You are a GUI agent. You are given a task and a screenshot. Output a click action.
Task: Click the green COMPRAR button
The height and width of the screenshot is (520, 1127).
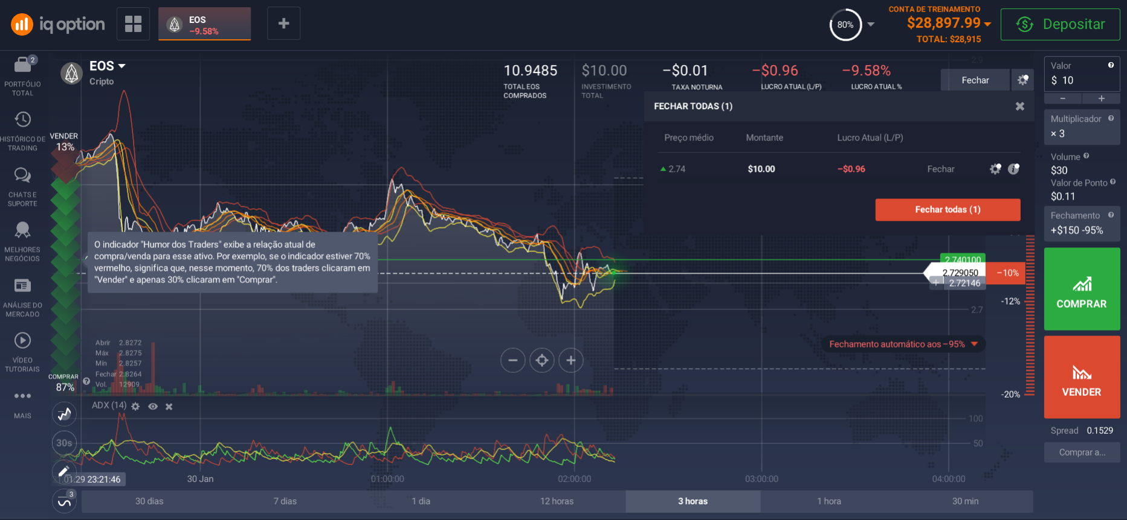(1082, 289)
